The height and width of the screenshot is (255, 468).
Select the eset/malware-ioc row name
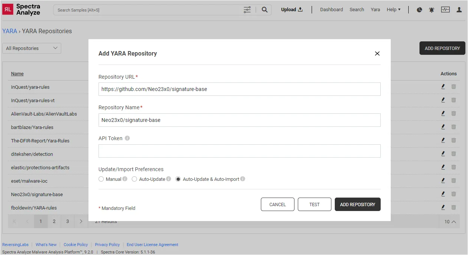(29, 181)
